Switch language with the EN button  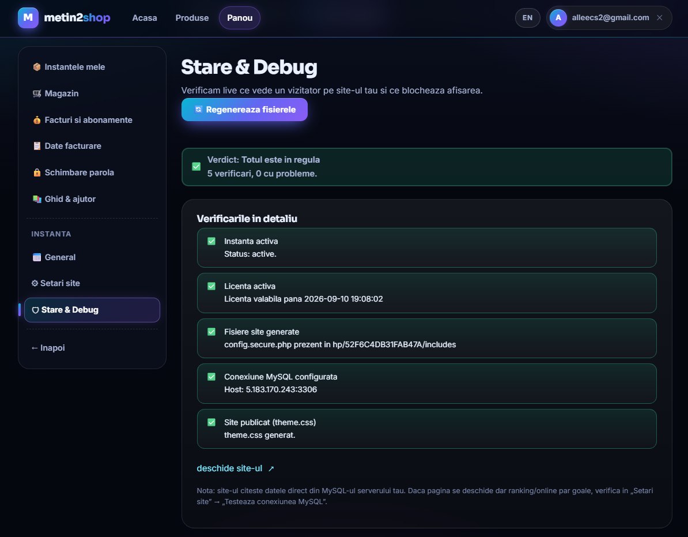click(x=527, y=18)
